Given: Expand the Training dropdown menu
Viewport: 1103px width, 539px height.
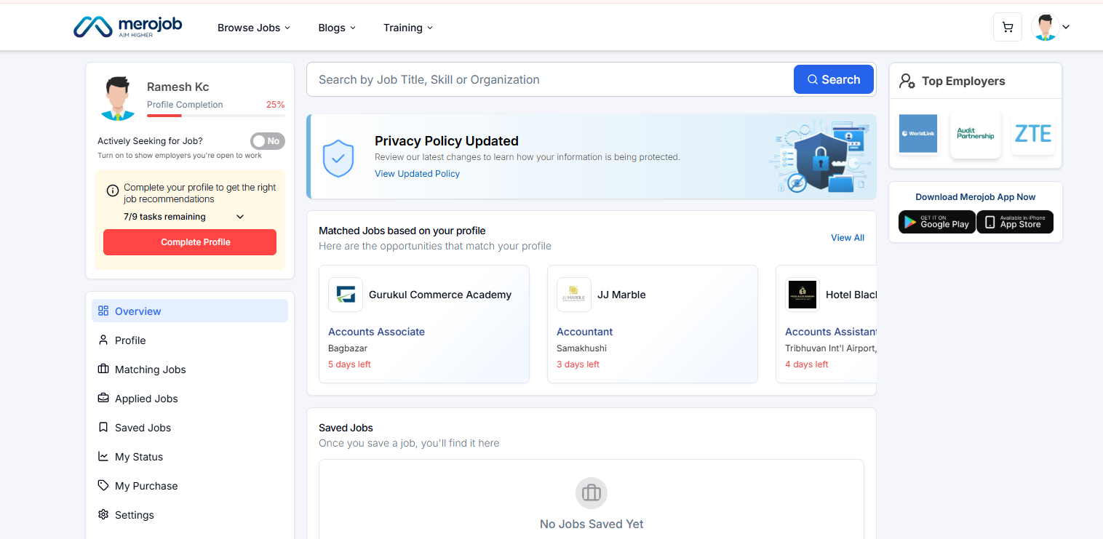Looking at the screenshot, I should point(408,28).
